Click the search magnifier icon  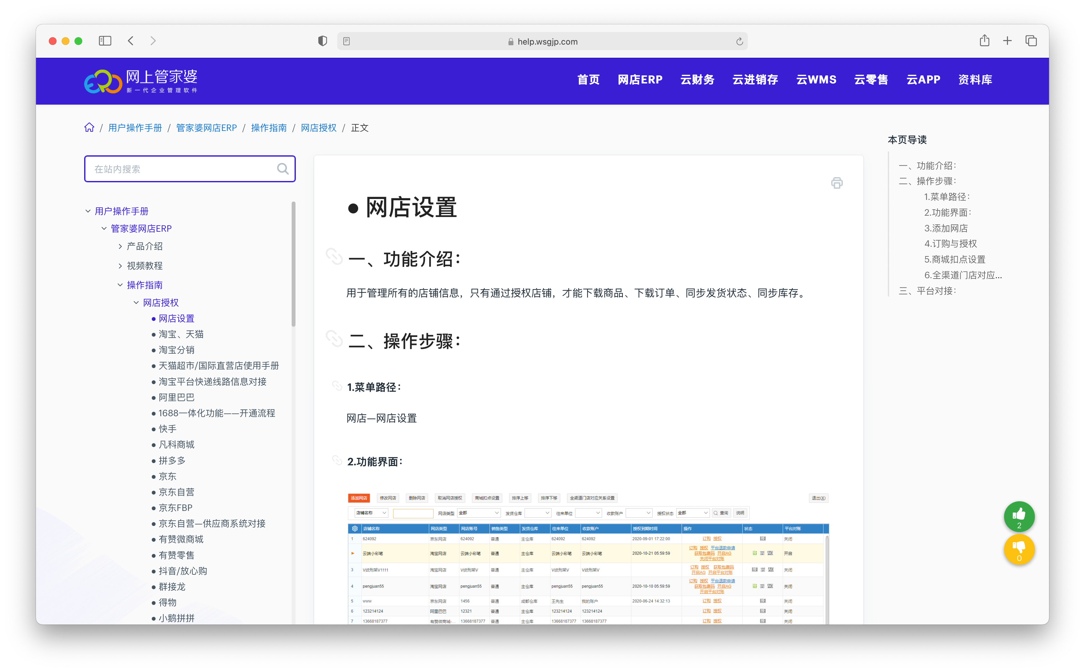(282, 169)
